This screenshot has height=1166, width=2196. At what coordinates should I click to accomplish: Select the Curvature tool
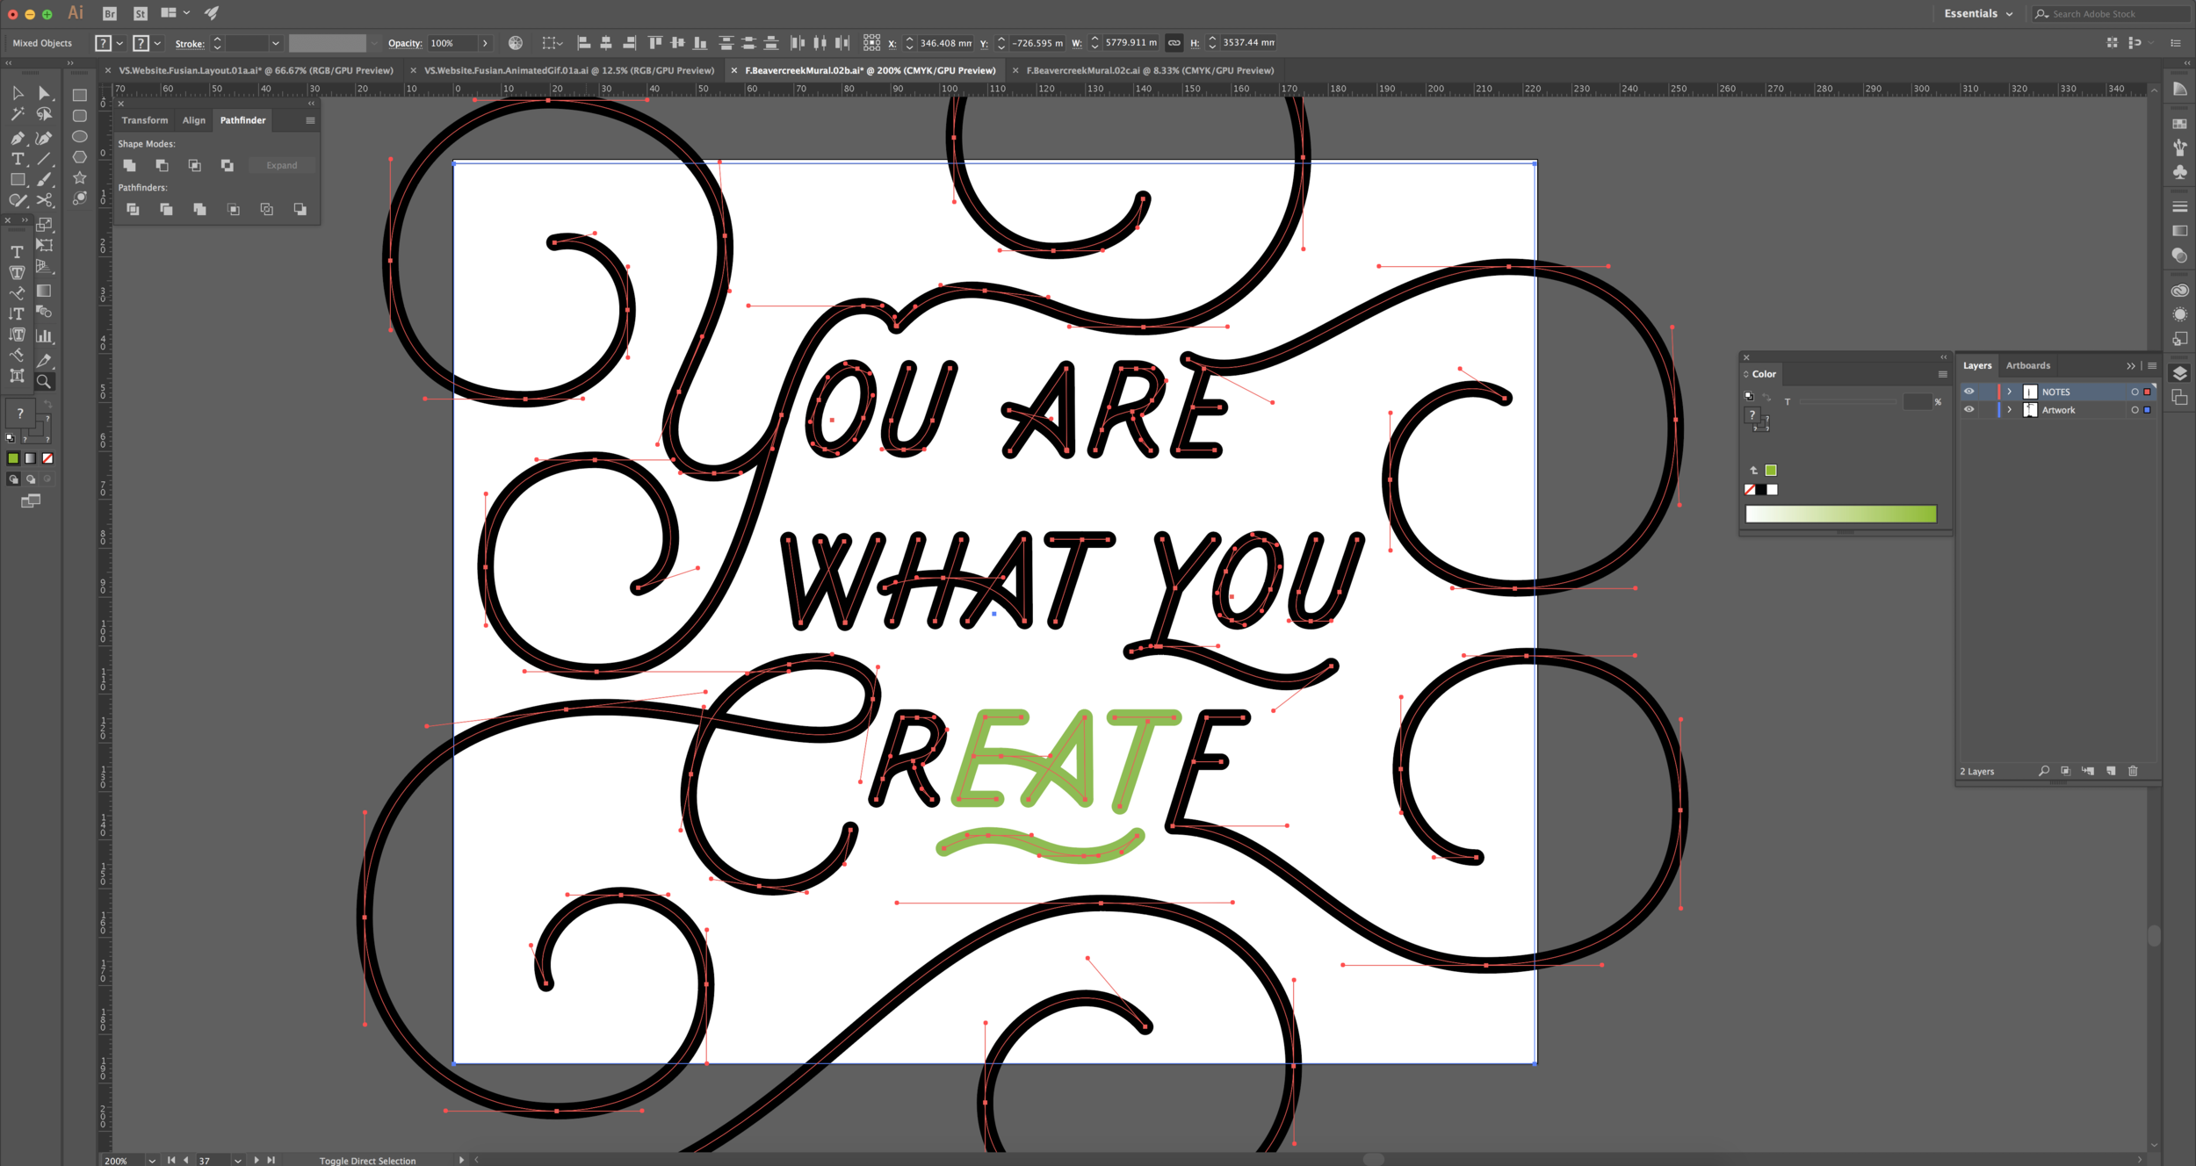coord(44,138)
